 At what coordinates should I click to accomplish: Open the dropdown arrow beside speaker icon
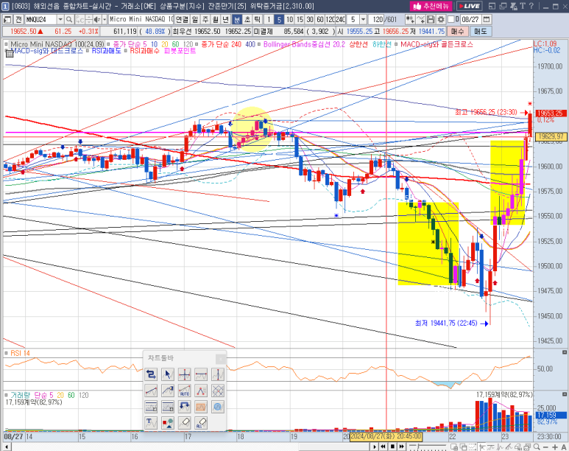tap(105, 20)
